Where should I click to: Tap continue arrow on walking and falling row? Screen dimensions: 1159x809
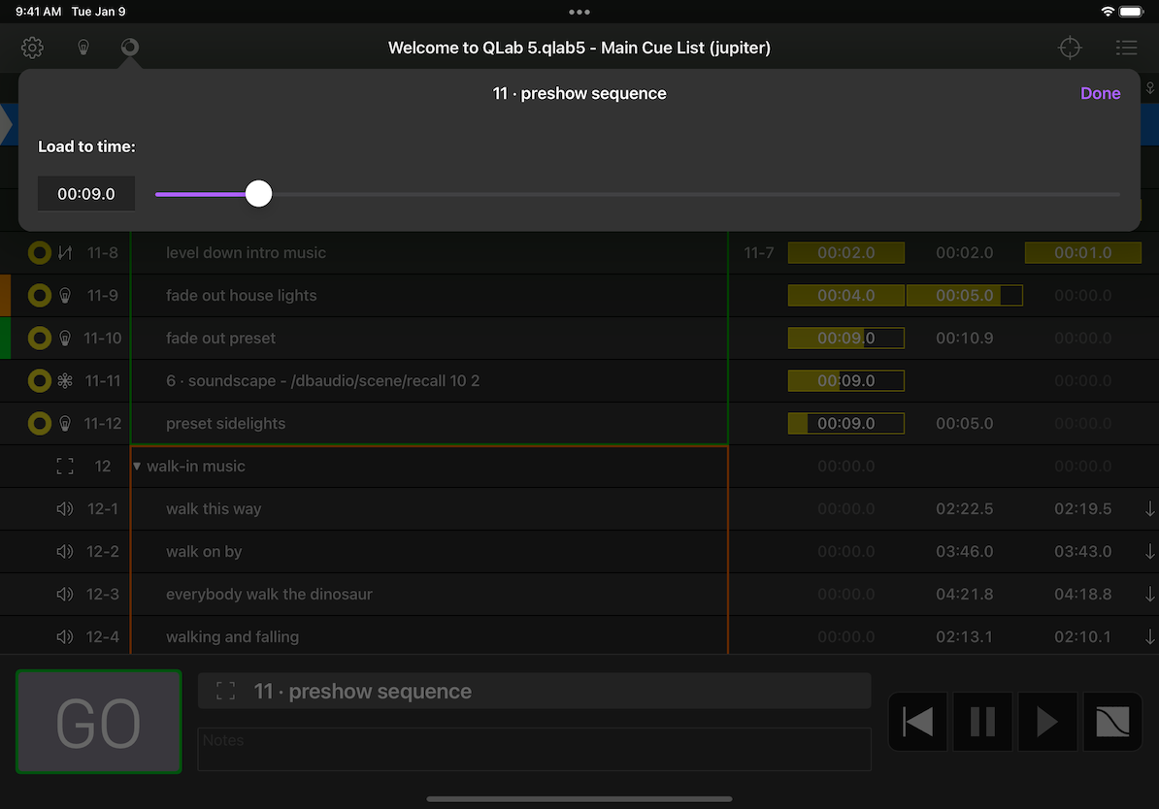pyautogui.click(x=1149, y=637)
